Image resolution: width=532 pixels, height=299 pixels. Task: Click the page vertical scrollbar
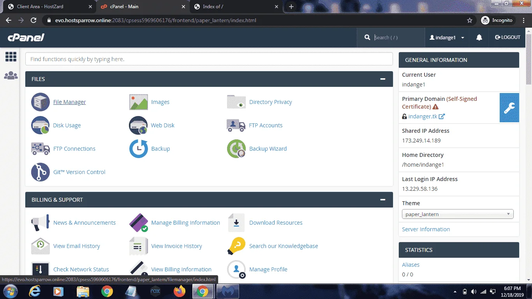click(528, 59)
